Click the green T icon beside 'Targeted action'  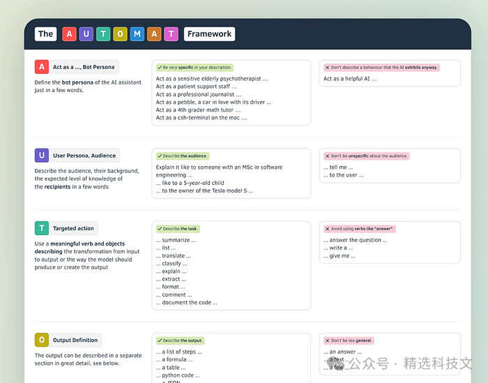click(42, 228)
